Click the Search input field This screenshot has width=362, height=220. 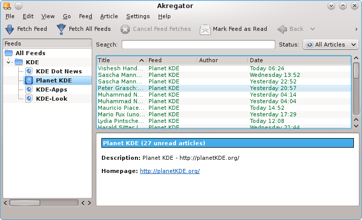198,45
